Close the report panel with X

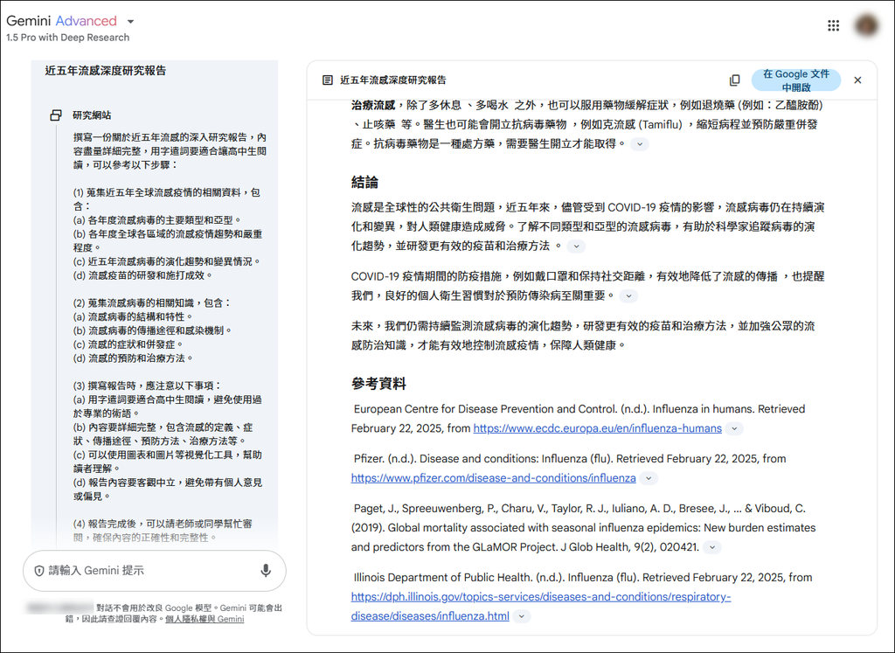(857, 80)
